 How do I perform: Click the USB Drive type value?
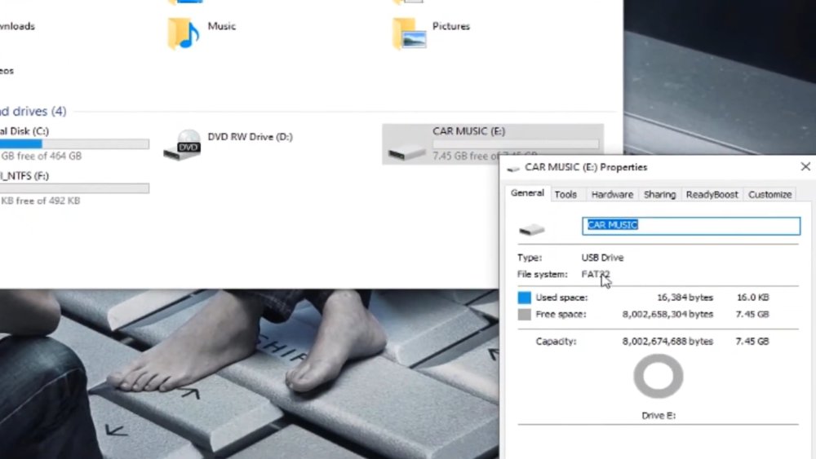coord(602,258)
